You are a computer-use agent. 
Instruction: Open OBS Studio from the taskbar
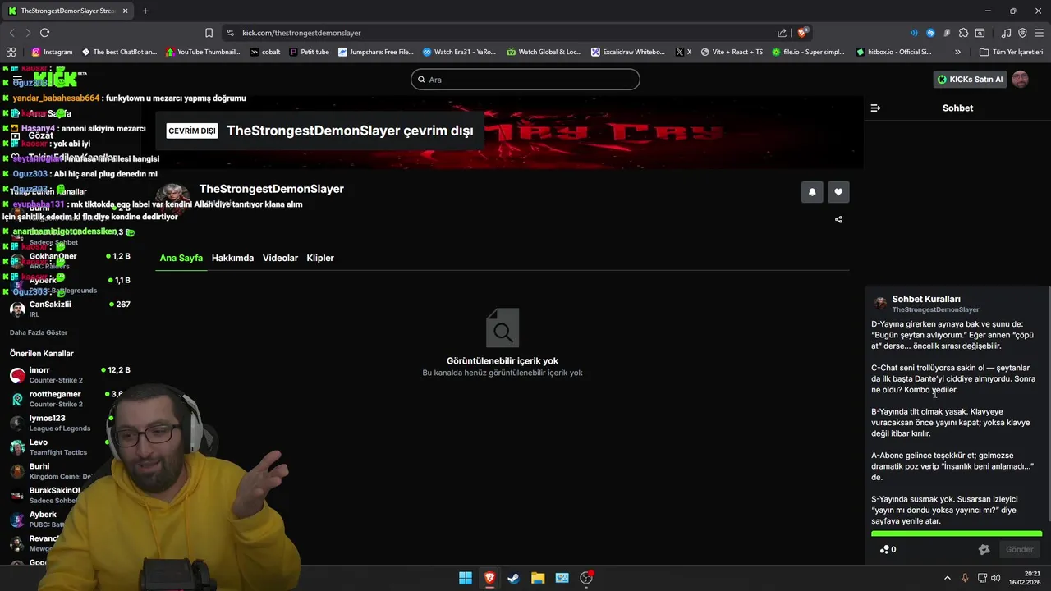pos(586,578)
